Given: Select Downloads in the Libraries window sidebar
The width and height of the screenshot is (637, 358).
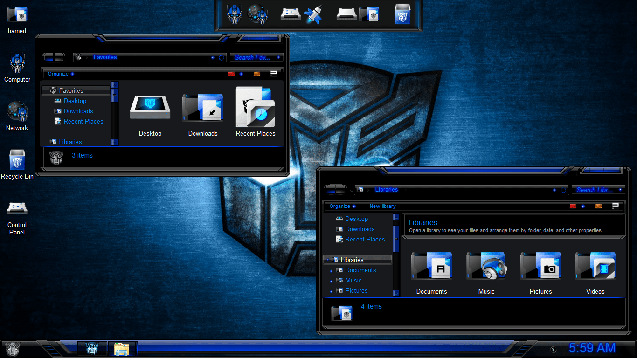Looking at the screenshot, I should [x=355, y=229].
